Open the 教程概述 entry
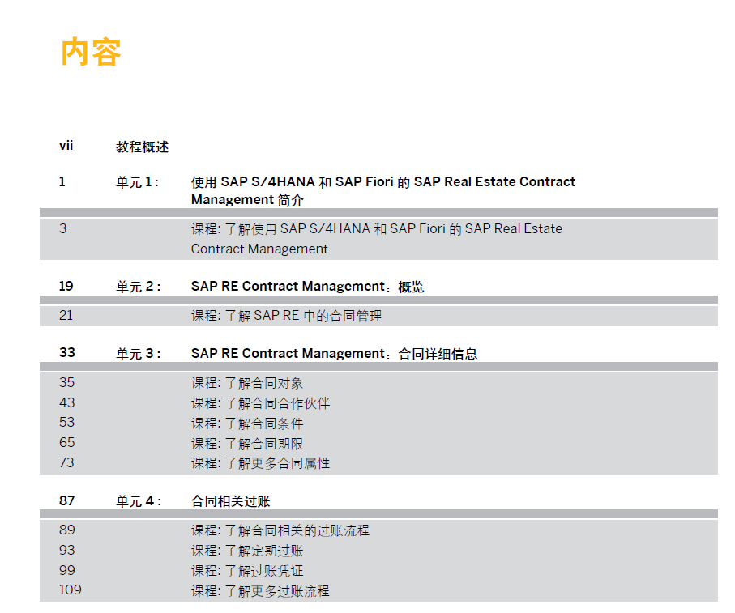 pyautogui.click(x=142, y=147)
